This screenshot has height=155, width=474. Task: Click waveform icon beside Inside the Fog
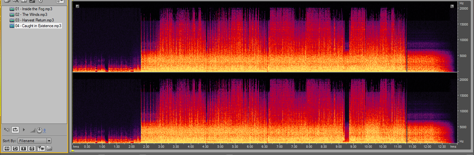tap(12, 9)
